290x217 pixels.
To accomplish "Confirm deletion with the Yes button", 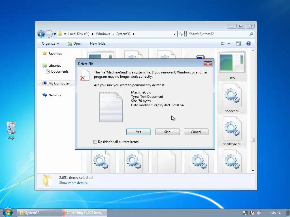I will (138, 132).
